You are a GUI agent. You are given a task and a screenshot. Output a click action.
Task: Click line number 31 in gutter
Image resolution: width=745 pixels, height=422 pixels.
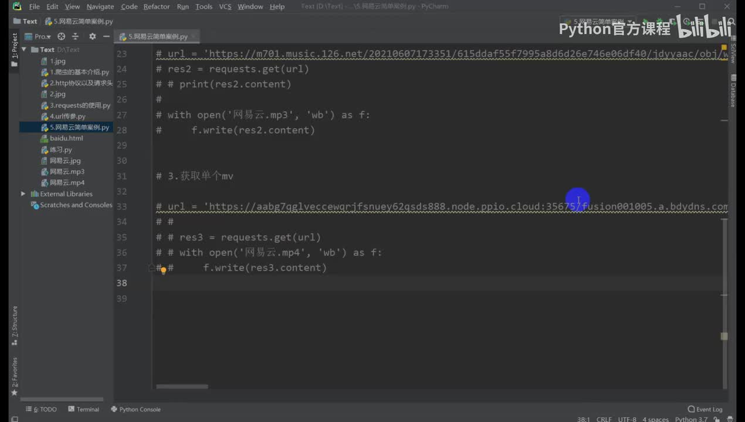[x=121, y=176]
